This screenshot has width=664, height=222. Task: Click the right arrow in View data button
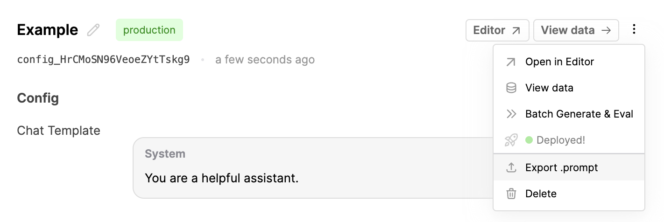606,30
